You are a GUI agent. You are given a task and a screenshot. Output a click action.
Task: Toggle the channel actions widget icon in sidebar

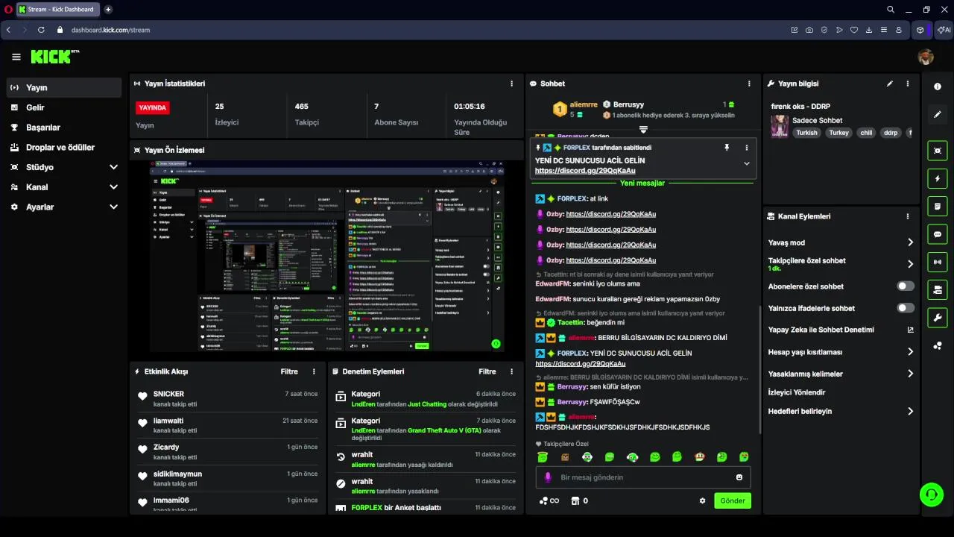[938, 289]
